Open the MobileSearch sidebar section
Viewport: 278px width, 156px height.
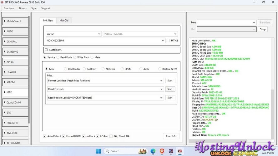(x=15, y=21)
